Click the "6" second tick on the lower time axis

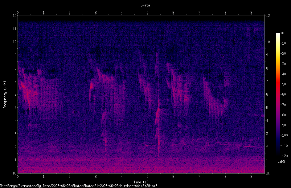(x=174, y=177)
